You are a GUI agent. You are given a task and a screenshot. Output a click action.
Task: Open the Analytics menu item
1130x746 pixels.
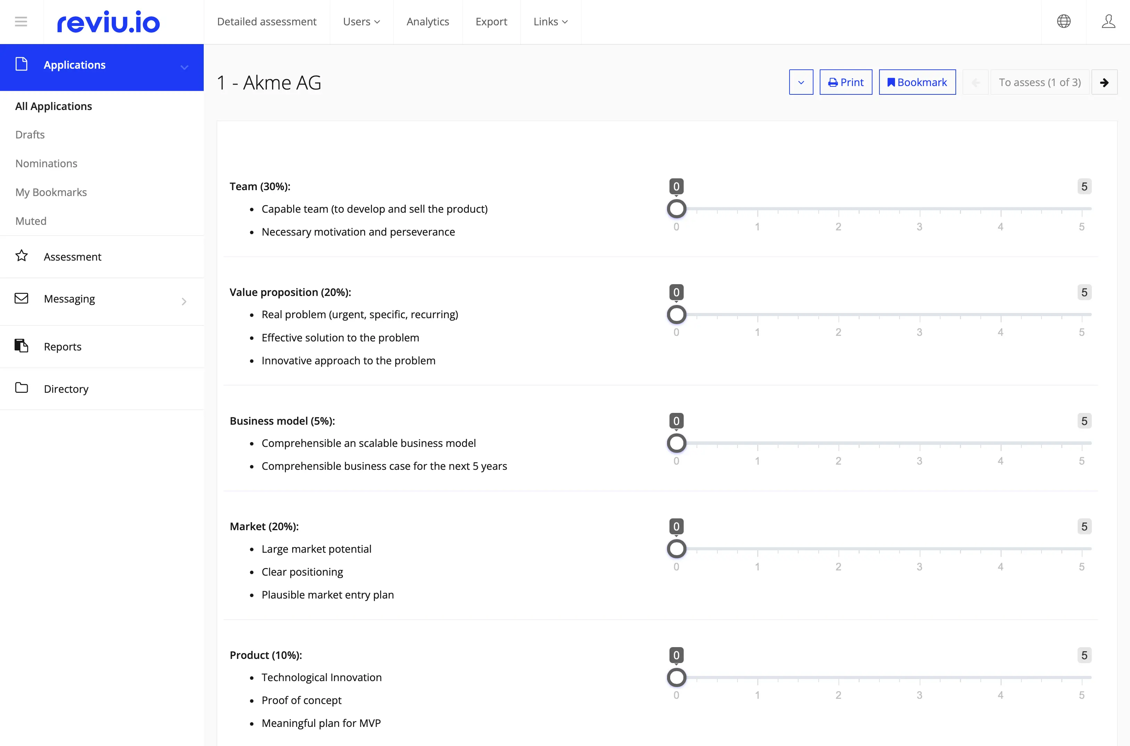pos(427,22)
